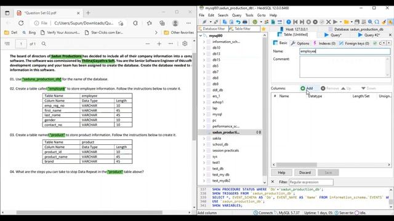This screenshot has width=394, height=221.
Task: Select the sadun_producti... database row
Action: [230, 133]
